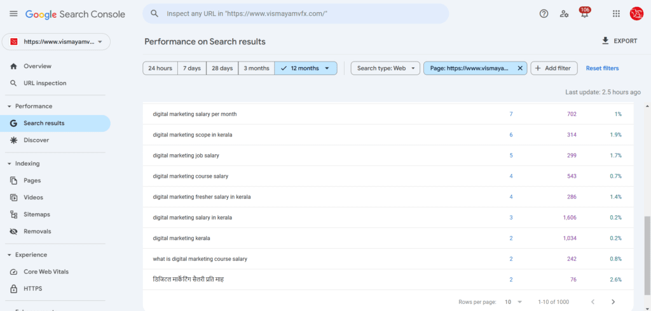Open the Rows per page dropdown
Image resolution: width=651 pixels, height=311 pixels.
click(x=514, y=302)
